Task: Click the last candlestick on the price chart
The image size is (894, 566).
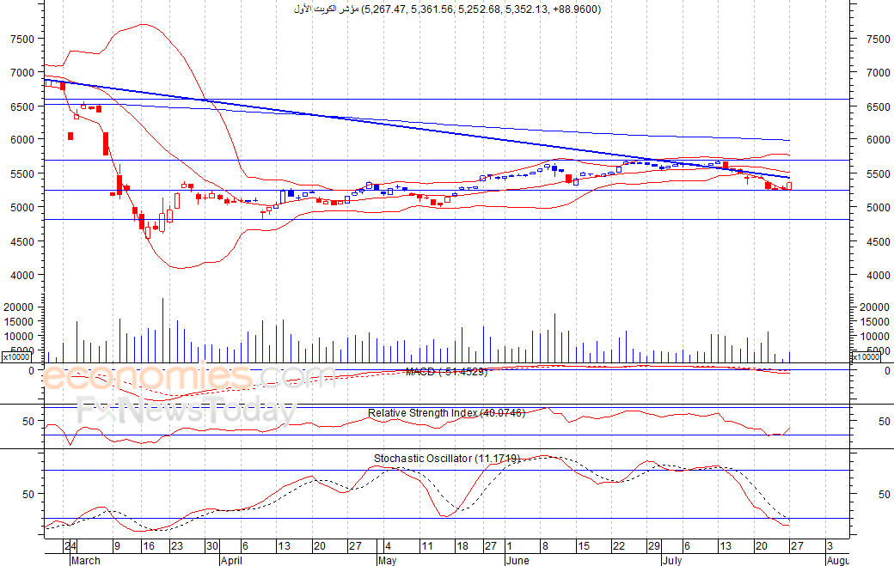Action: (x=789, y=186)
